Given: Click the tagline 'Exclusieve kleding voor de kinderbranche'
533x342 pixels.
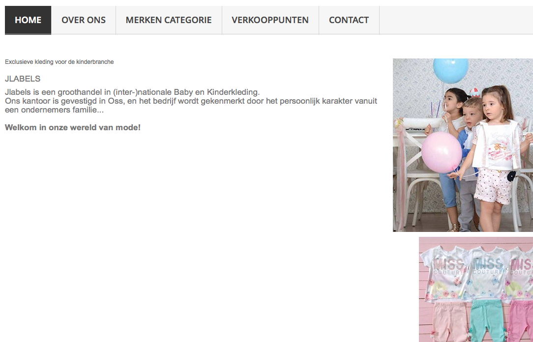Looking at the screenshot, I should pos(59,62).
